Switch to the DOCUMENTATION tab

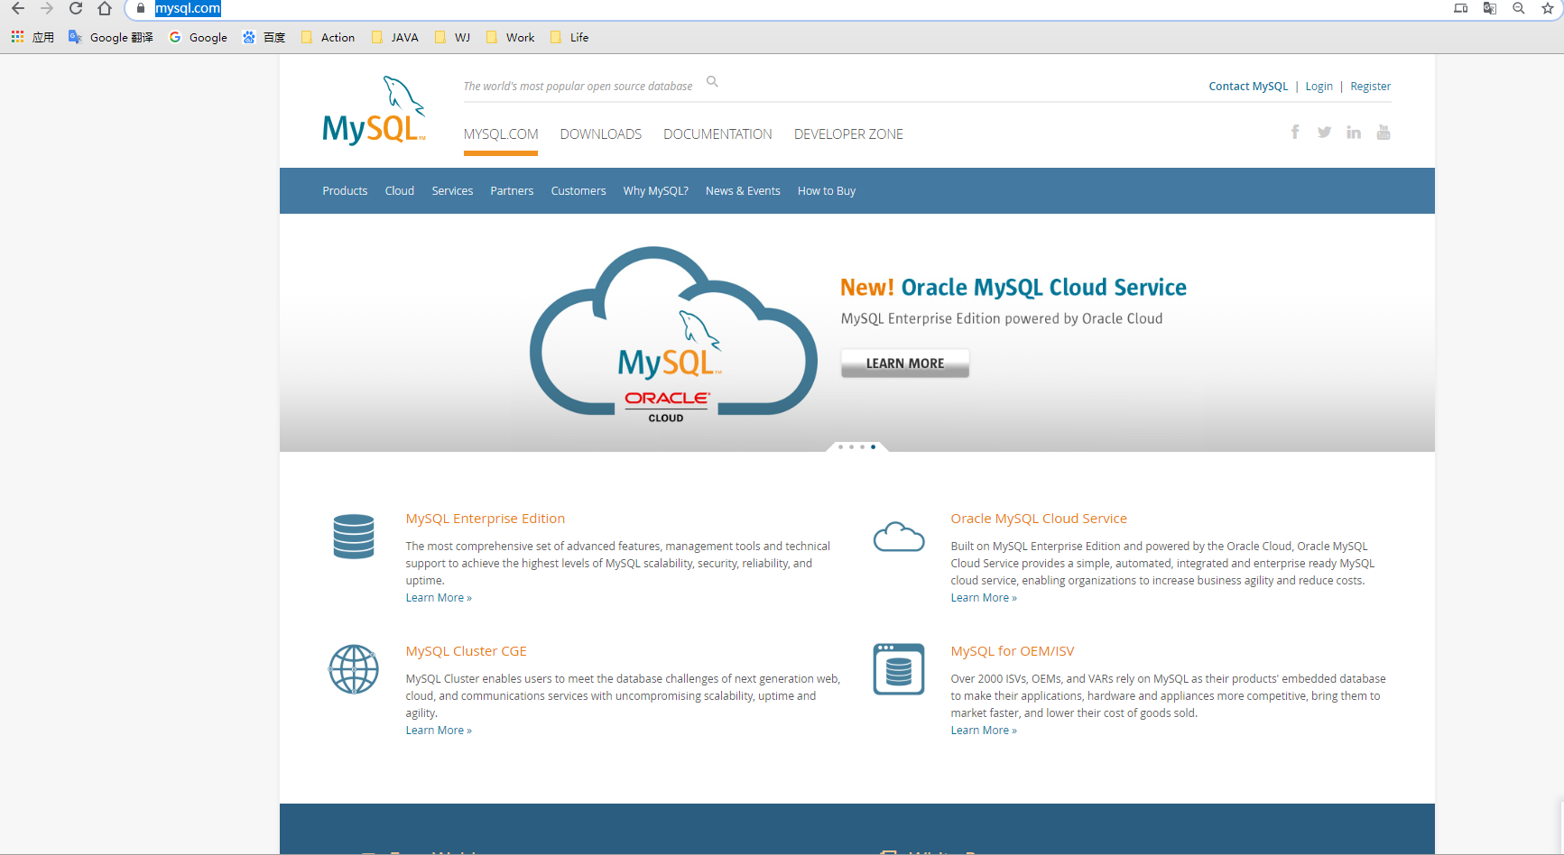click(717, 134)
